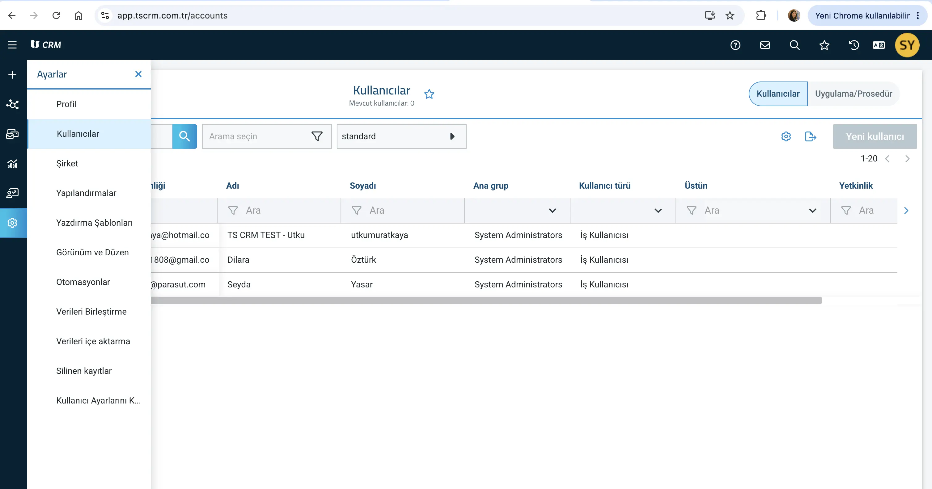
Task: Click the horizontal table scrollbar
Action: coord(486,300)
